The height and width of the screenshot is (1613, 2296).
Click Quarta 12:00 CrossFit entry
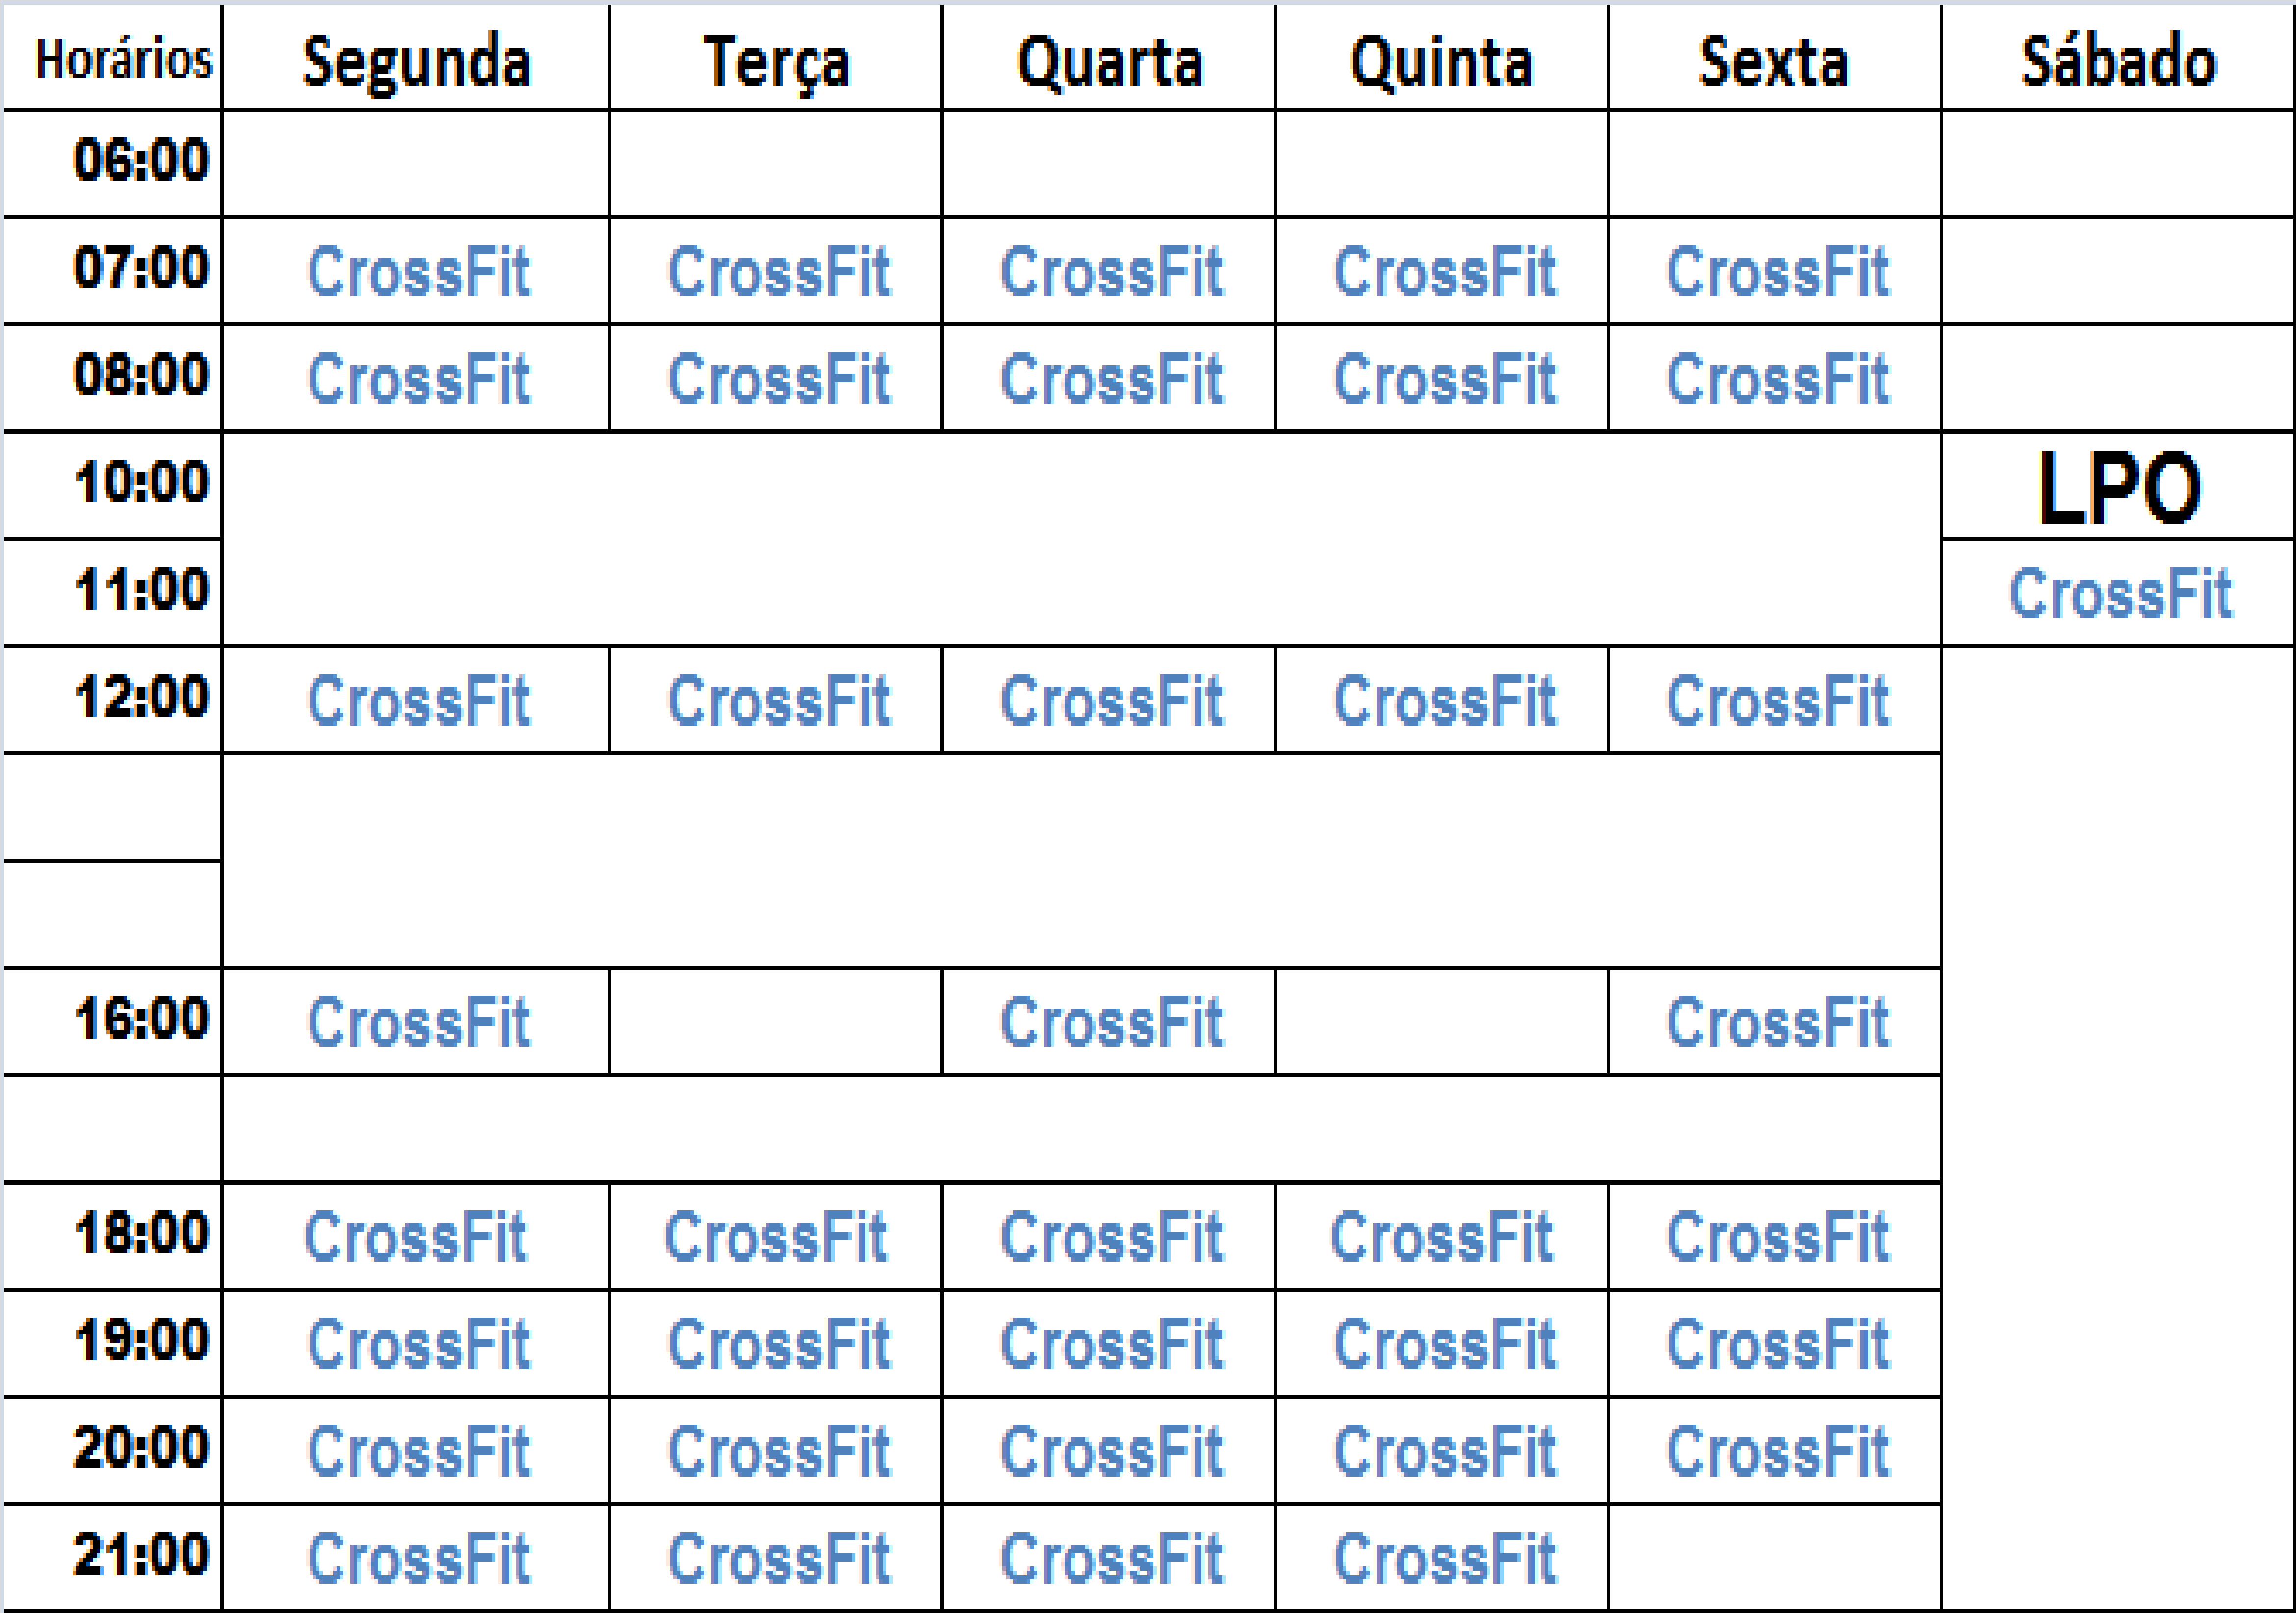click(x=1111, y=700)
